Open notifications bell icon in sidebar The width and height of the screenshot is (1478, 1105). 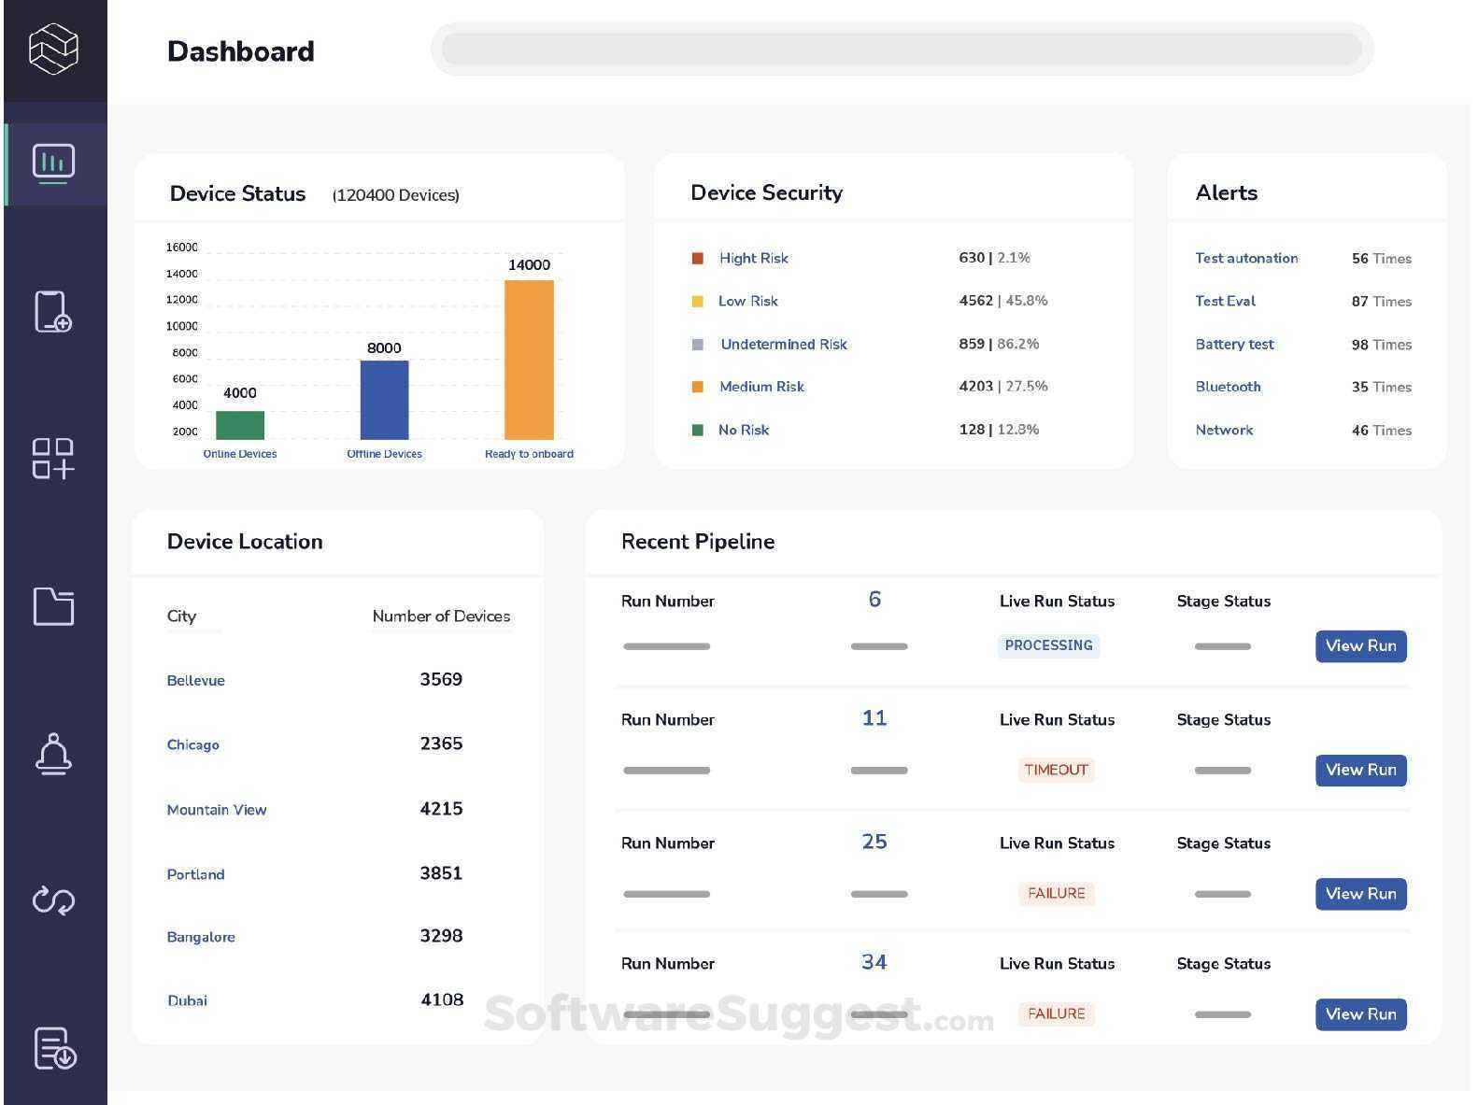point(53,754)
